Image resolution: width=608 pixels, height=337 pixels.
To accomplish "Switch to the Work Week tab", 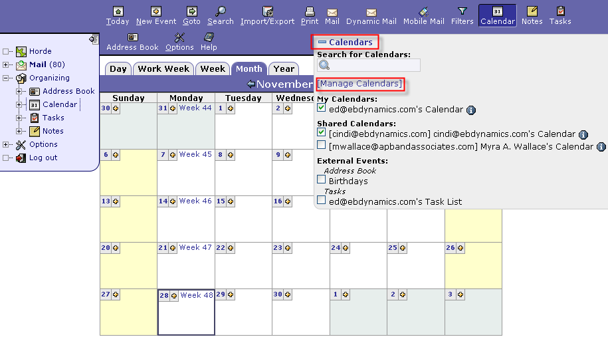I will [x=163, y=68].
